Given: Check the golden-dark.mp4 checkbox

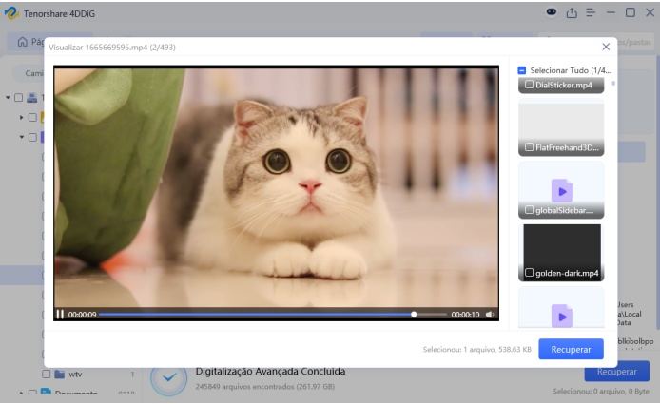Looking at the screenshot, I should [x=529, y=274].
